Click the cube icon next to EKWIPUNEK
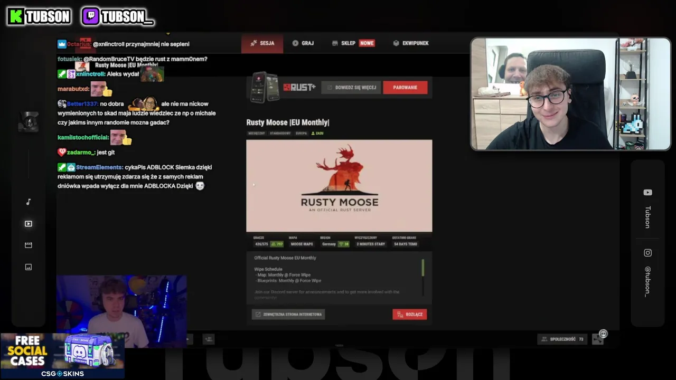 point(396,43)
